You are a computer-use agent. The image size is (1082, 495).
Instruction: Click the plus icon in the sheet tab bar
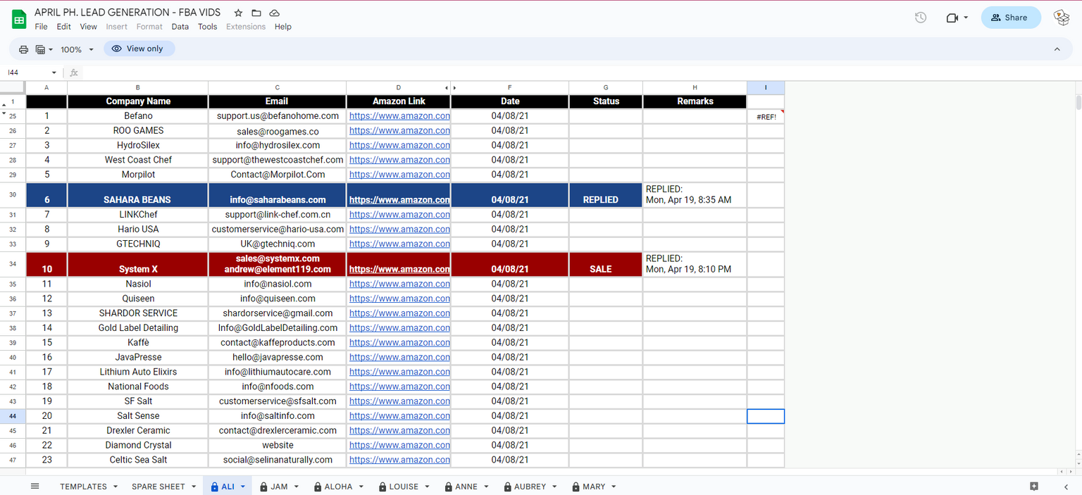click(1034, 487)
